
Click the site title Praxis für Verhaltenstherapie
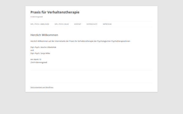click(55, 12)
